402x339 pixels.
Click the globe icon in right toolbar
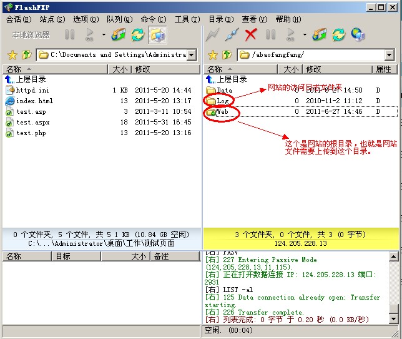click(x=358, y=35)
